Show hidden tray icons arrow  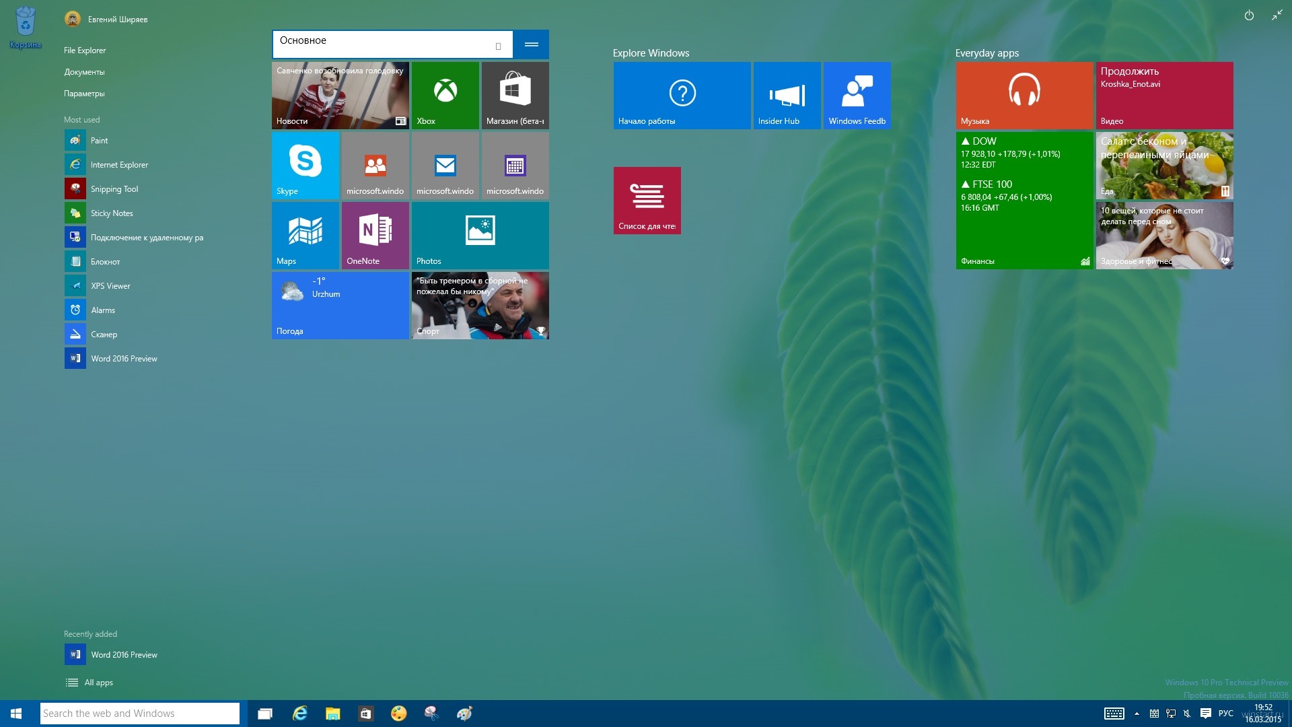(x=1137, y=714)
